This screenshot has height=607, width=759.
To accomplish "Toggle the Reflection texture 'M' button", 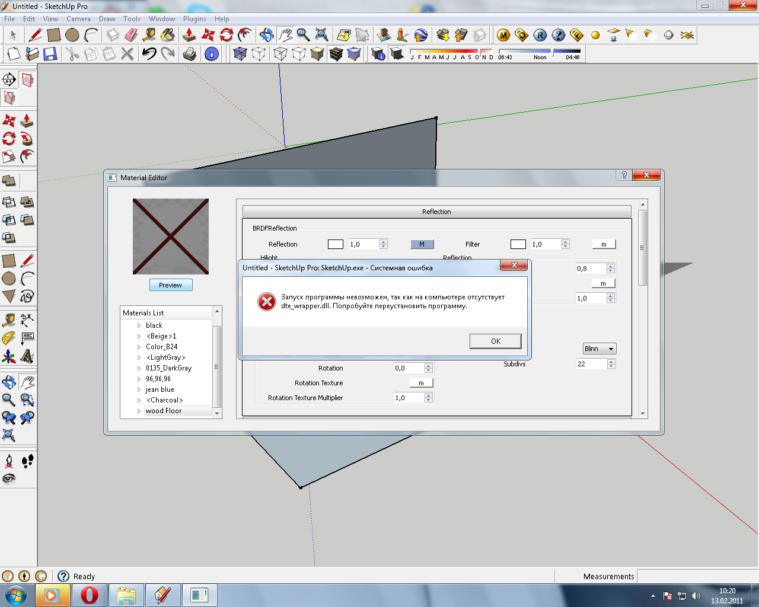I will coord(422,244).
